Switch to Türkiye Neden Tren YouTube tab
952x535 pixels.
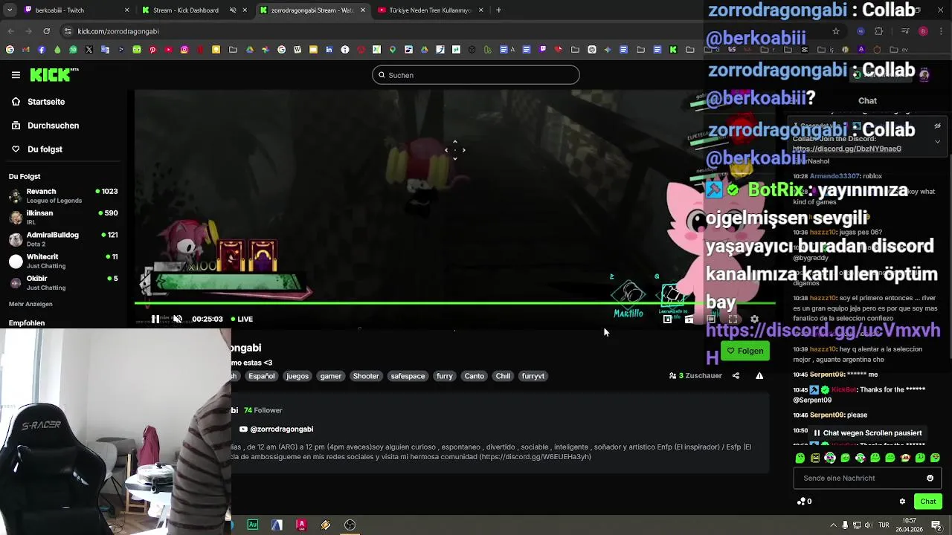[x=430, y=10]
